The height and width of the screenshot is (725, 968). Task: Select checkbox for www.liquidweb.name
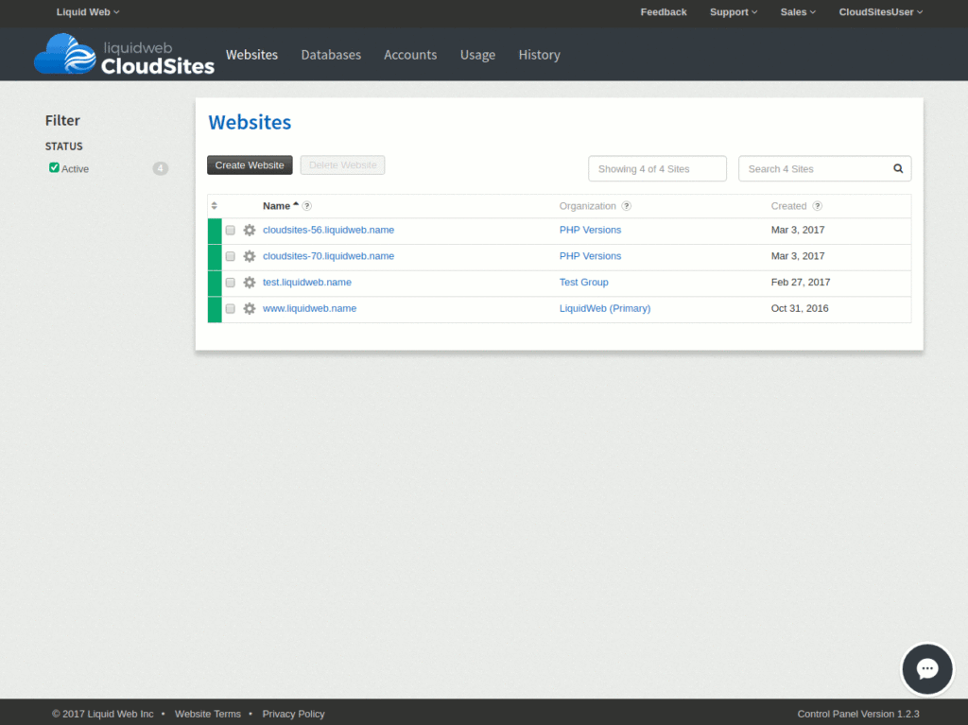231,309
